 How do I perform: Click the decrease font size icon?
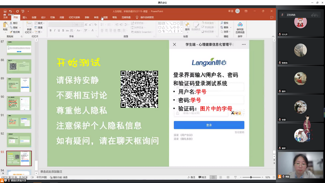[x=90, y=25]
